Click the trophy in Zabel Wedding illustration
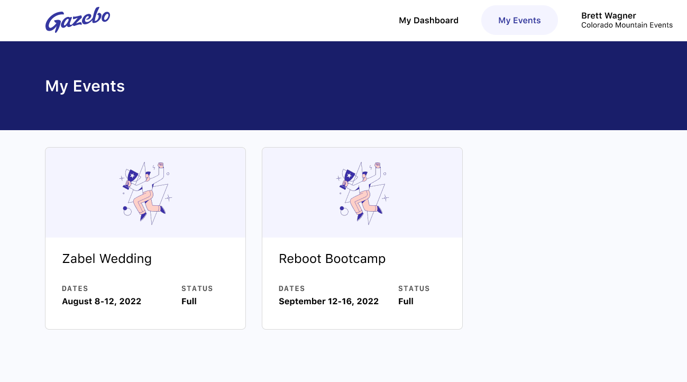Image resolution: width=687 pixels, height=382 pixels. [132, 177]
